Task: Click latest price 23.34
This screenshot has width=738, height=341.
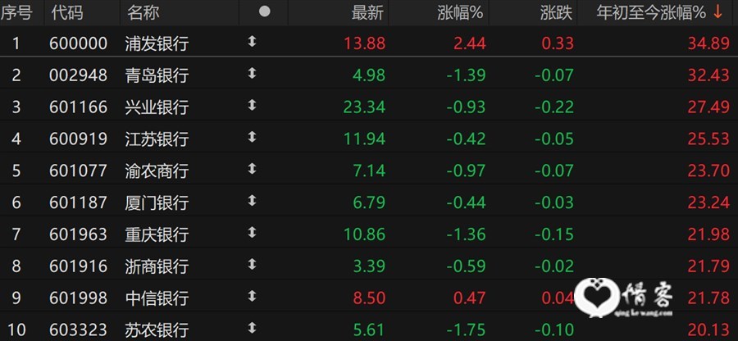Action: pos(365,107)
